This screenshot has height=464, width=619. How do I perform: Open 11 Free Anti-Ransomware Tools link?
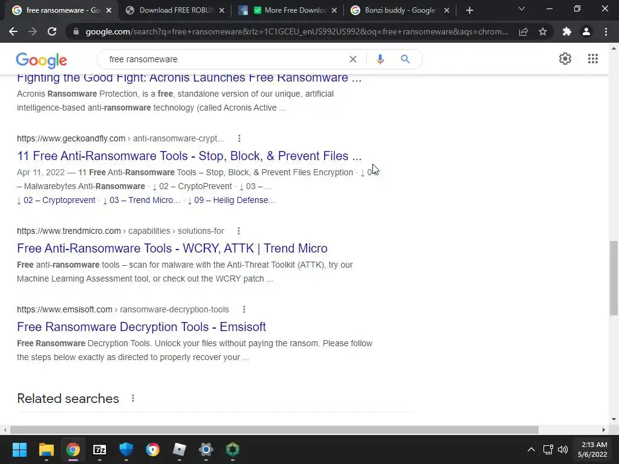(x=189, y=156)
